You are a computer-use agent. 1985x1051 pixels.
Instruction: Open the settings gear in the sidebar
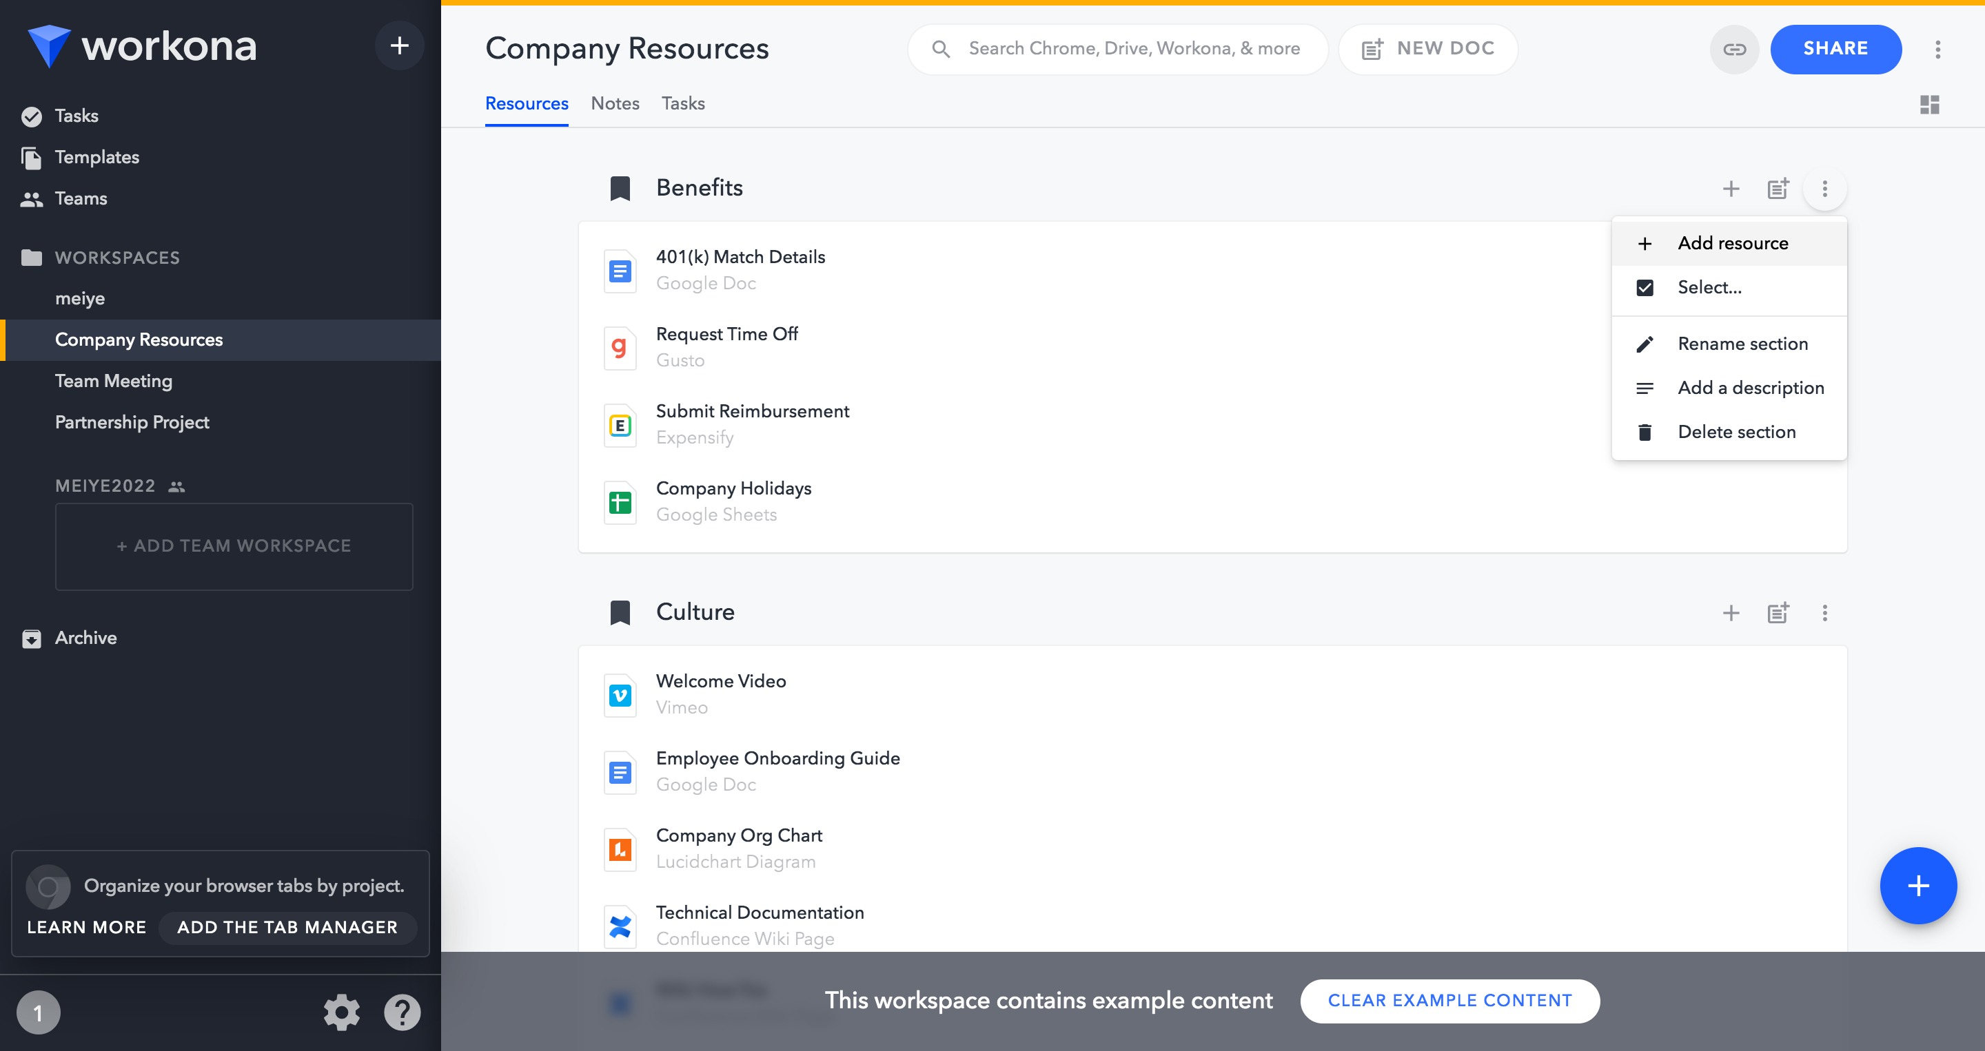(341, 1012)
